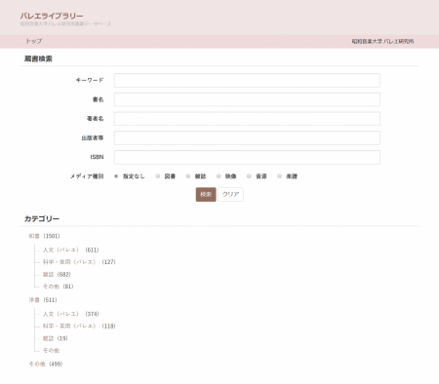The image size is (439, 384).
Task: Select the 指定なし media type radio button
Action: [116, 176]
